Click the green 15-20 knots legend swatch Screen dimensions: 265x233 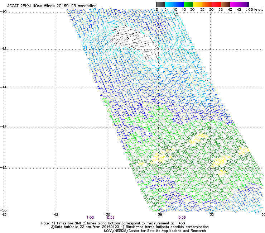coord(188,4)
